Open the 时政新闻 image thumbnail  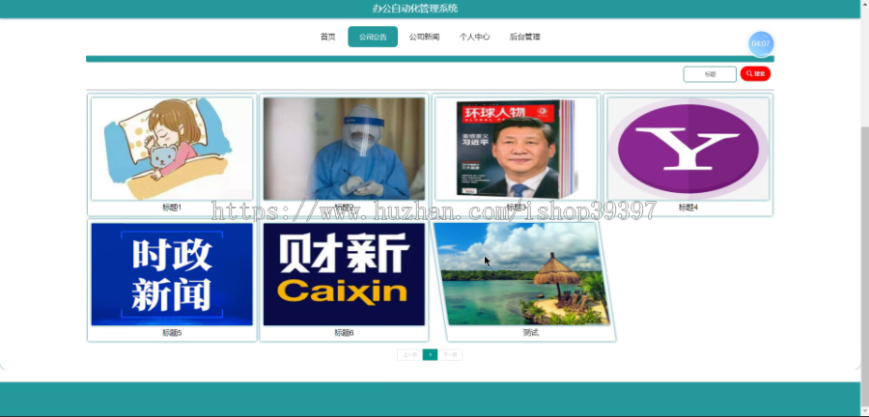pos(172,274)
